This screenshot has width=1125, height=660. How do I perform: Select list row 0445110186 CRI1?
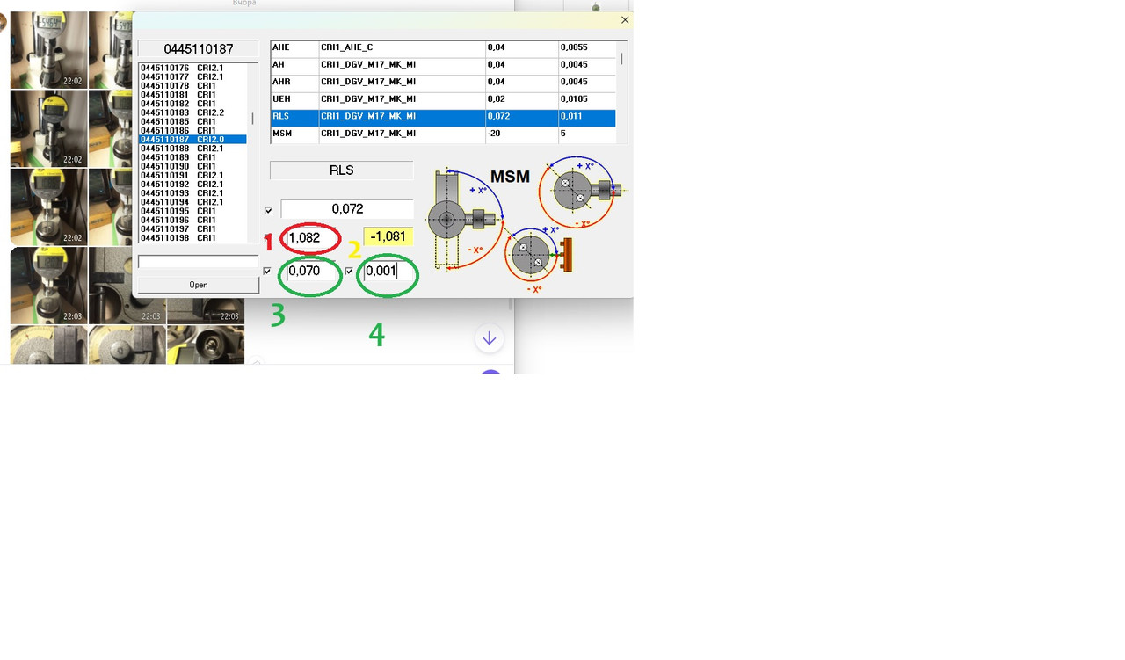pyautogui.click(x=192, y=130)
